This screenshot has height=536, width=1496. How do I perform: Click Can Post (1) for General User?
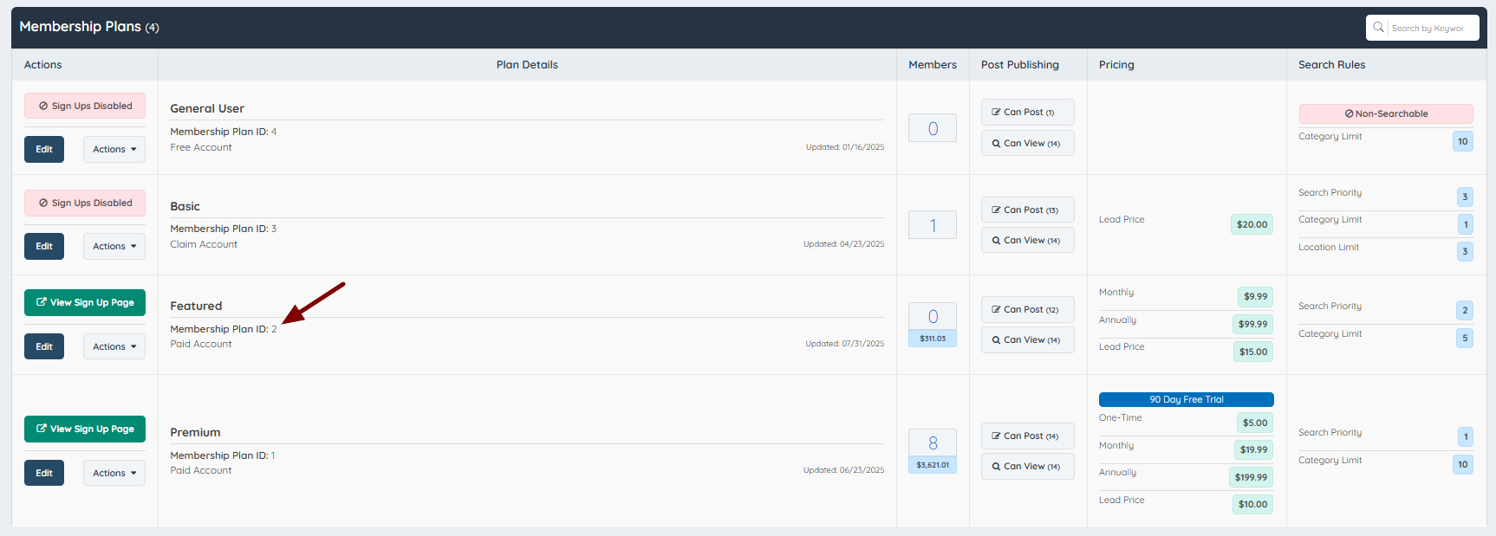click(1028, 112)
